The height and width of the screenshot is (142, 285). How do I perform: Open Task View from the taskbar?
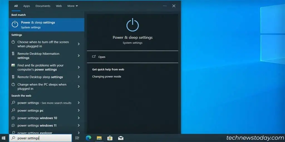coord(77,138)
